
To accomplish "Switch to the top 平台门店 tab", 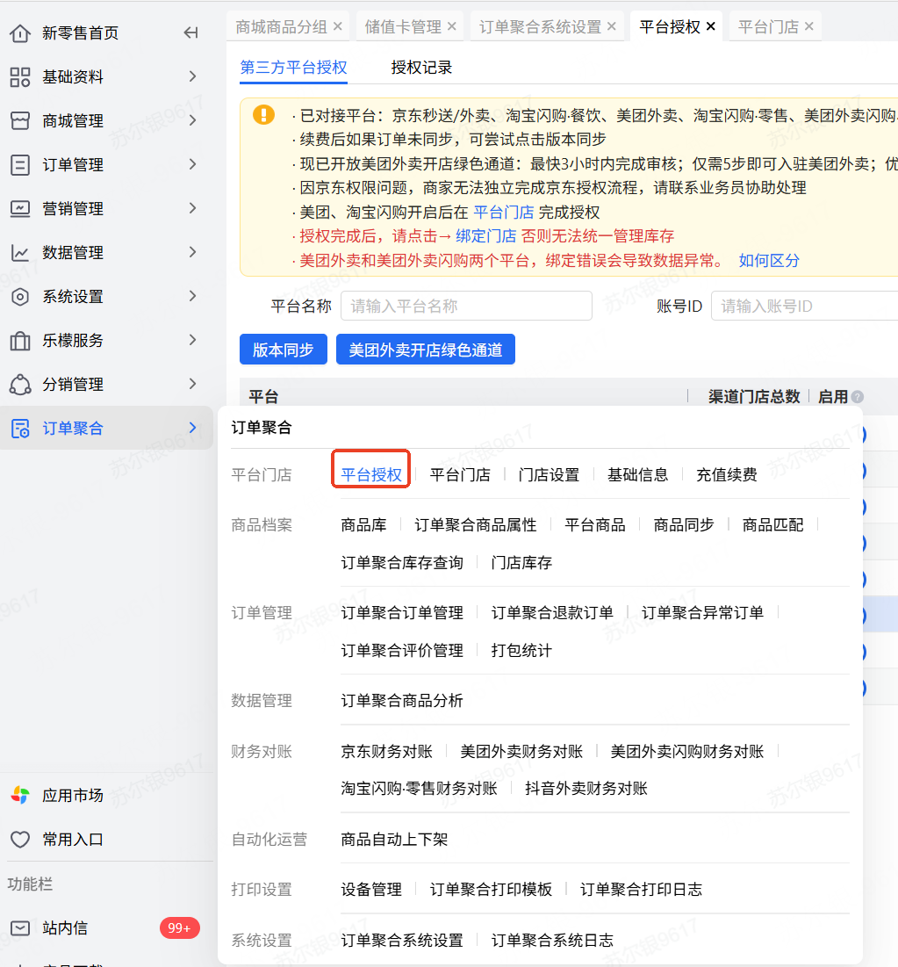I will point(768,27).
